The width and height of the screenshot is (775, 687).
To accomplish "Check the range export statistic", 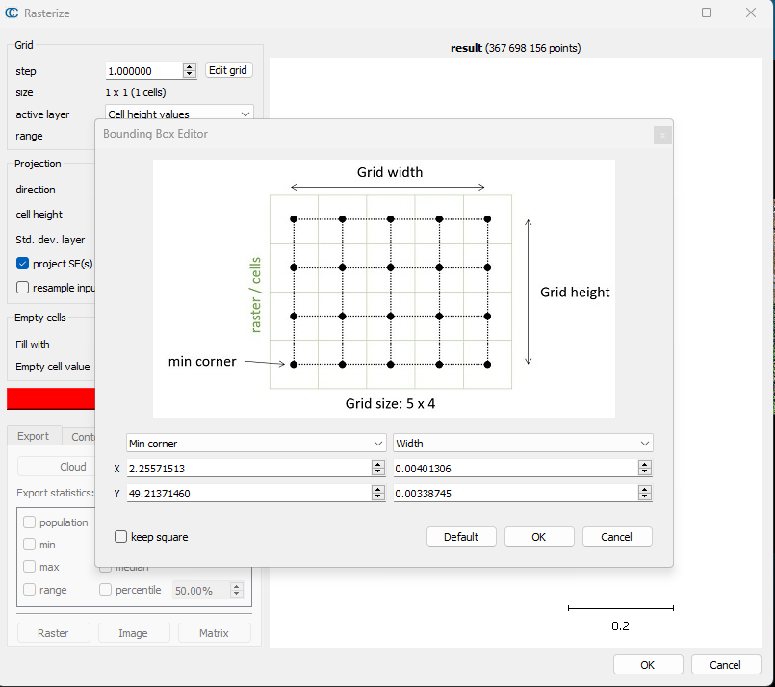I will coord(30,590).
